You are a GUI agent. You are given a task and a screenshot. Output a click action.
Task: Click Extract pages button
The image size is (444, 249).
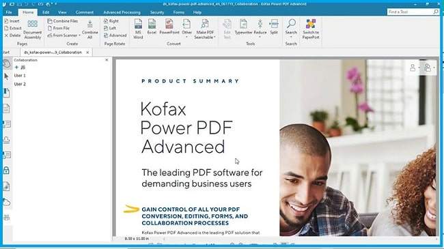13,28
